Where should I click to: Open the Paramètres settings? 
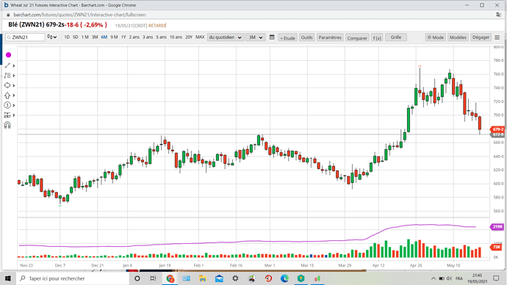click(330, 37)
